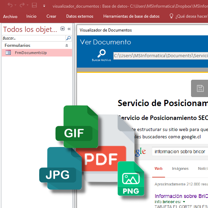This screenshot has height=208, width=208.
Task: Open the Archivo tab
Action: point(10,16)
